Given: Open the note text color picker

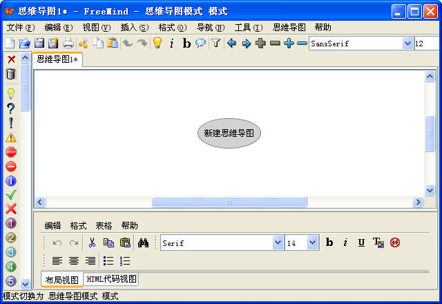Looking at the screenshot, I should pos(378,243).
